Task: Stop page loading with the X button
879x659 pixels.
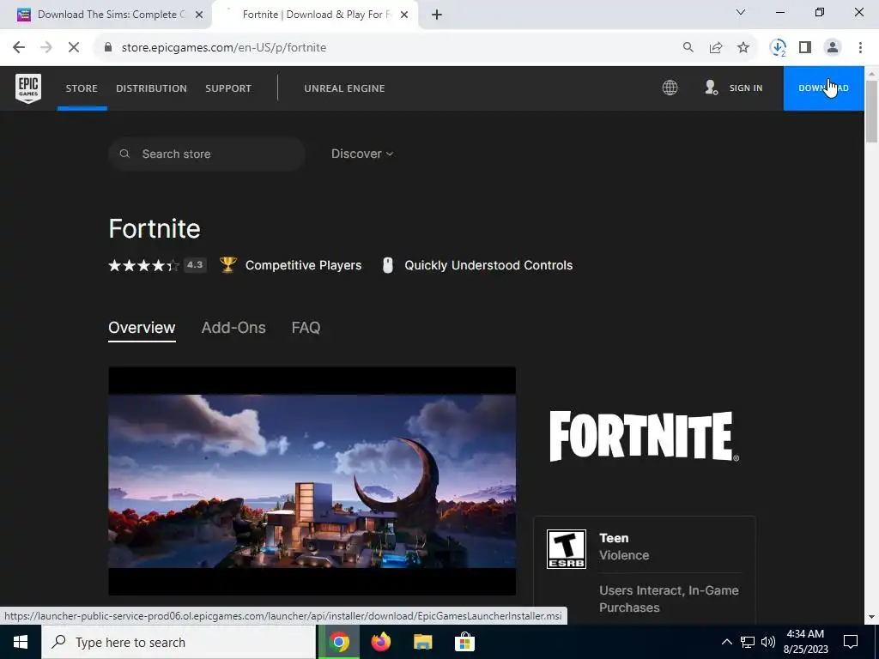Action: (x=74, y=47)
